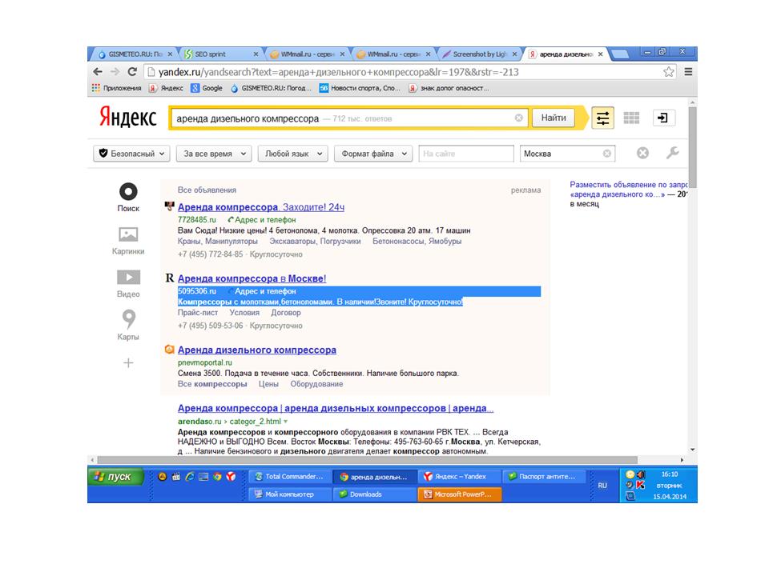Expand the arrow beside categor_2.html
The height and width of the screenshot is (576, 769).
[285, 422]
